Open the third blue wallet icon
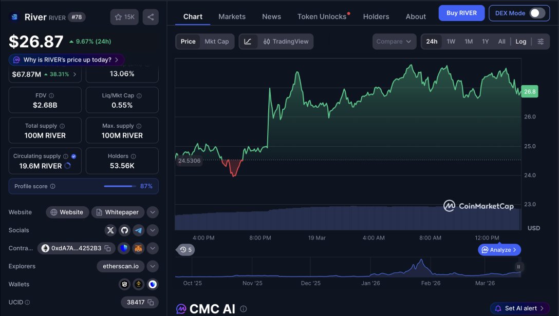The image size is (559, 316). click(153, 284)
